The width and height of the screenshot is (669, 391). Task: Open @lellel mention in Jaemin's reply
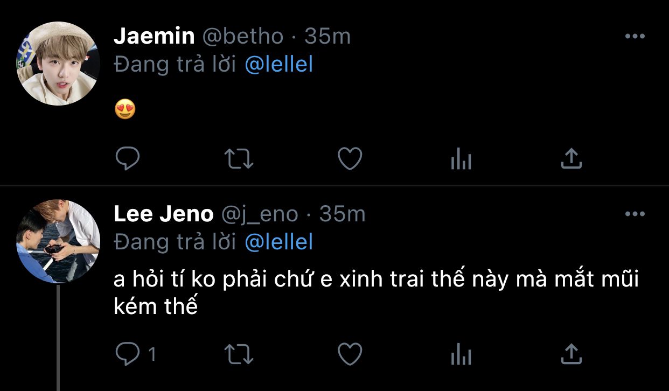coord(278,65)
